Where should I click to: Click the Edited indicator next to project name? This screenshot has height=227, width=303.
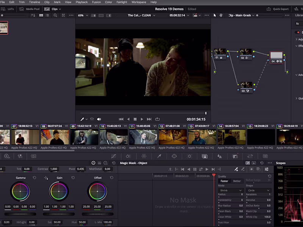tap(192, 9)
